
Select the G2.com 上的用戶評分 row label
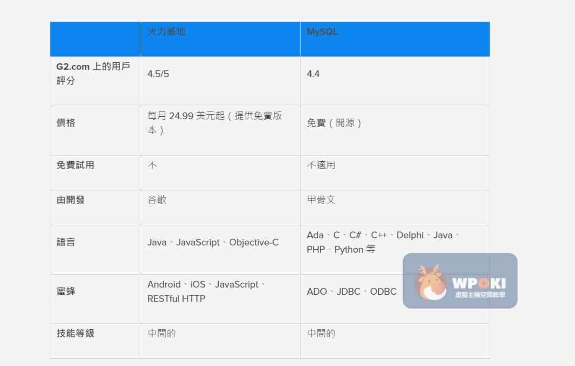click(x=86, y=73)
